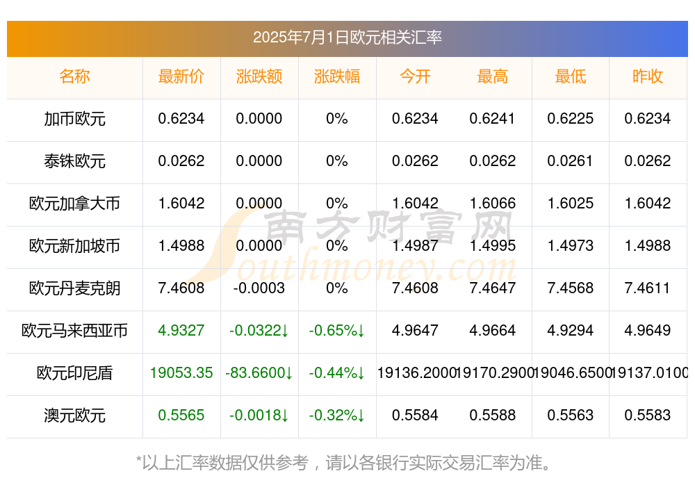Click 加币欧元 low value 0.6225
This screenshot has width=695, height=485.
click(x=571, y=119)
